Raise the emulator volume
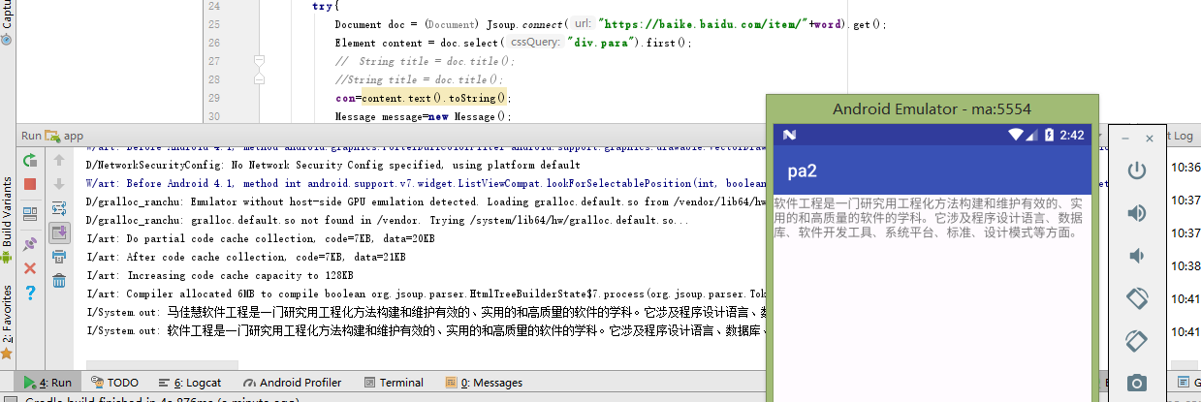Image resolution: width=1201 pixels, height=402 pixels. pos(1138,213)
